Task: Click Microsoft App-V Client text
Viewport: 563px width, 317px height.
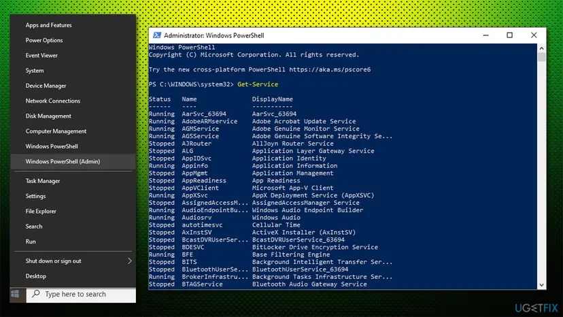Action: coord(292,188)
